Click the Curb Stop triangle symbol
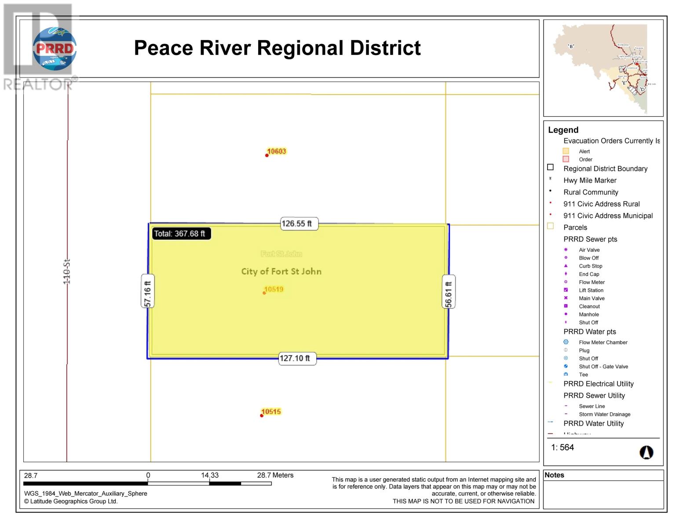Screen dimensions: 683x528 [x=566, y=266]
